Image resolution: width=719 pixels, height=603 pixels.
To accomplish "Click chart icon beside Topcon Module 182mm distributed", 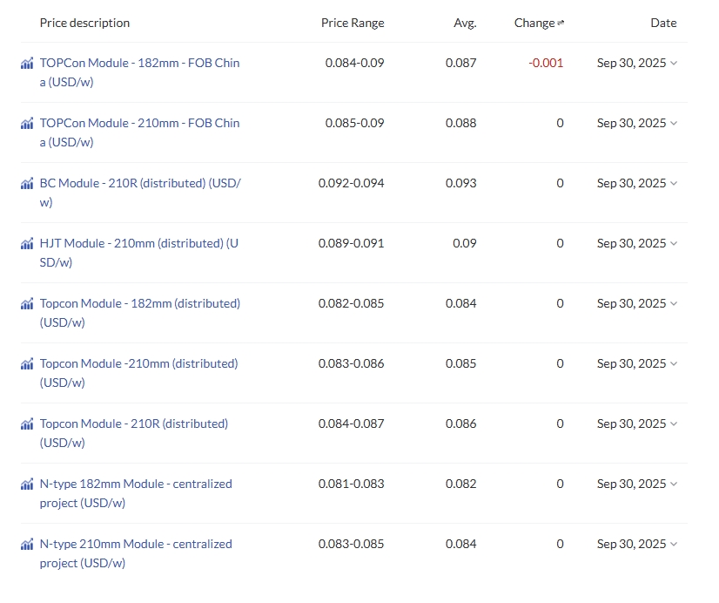I will [27, 304].
